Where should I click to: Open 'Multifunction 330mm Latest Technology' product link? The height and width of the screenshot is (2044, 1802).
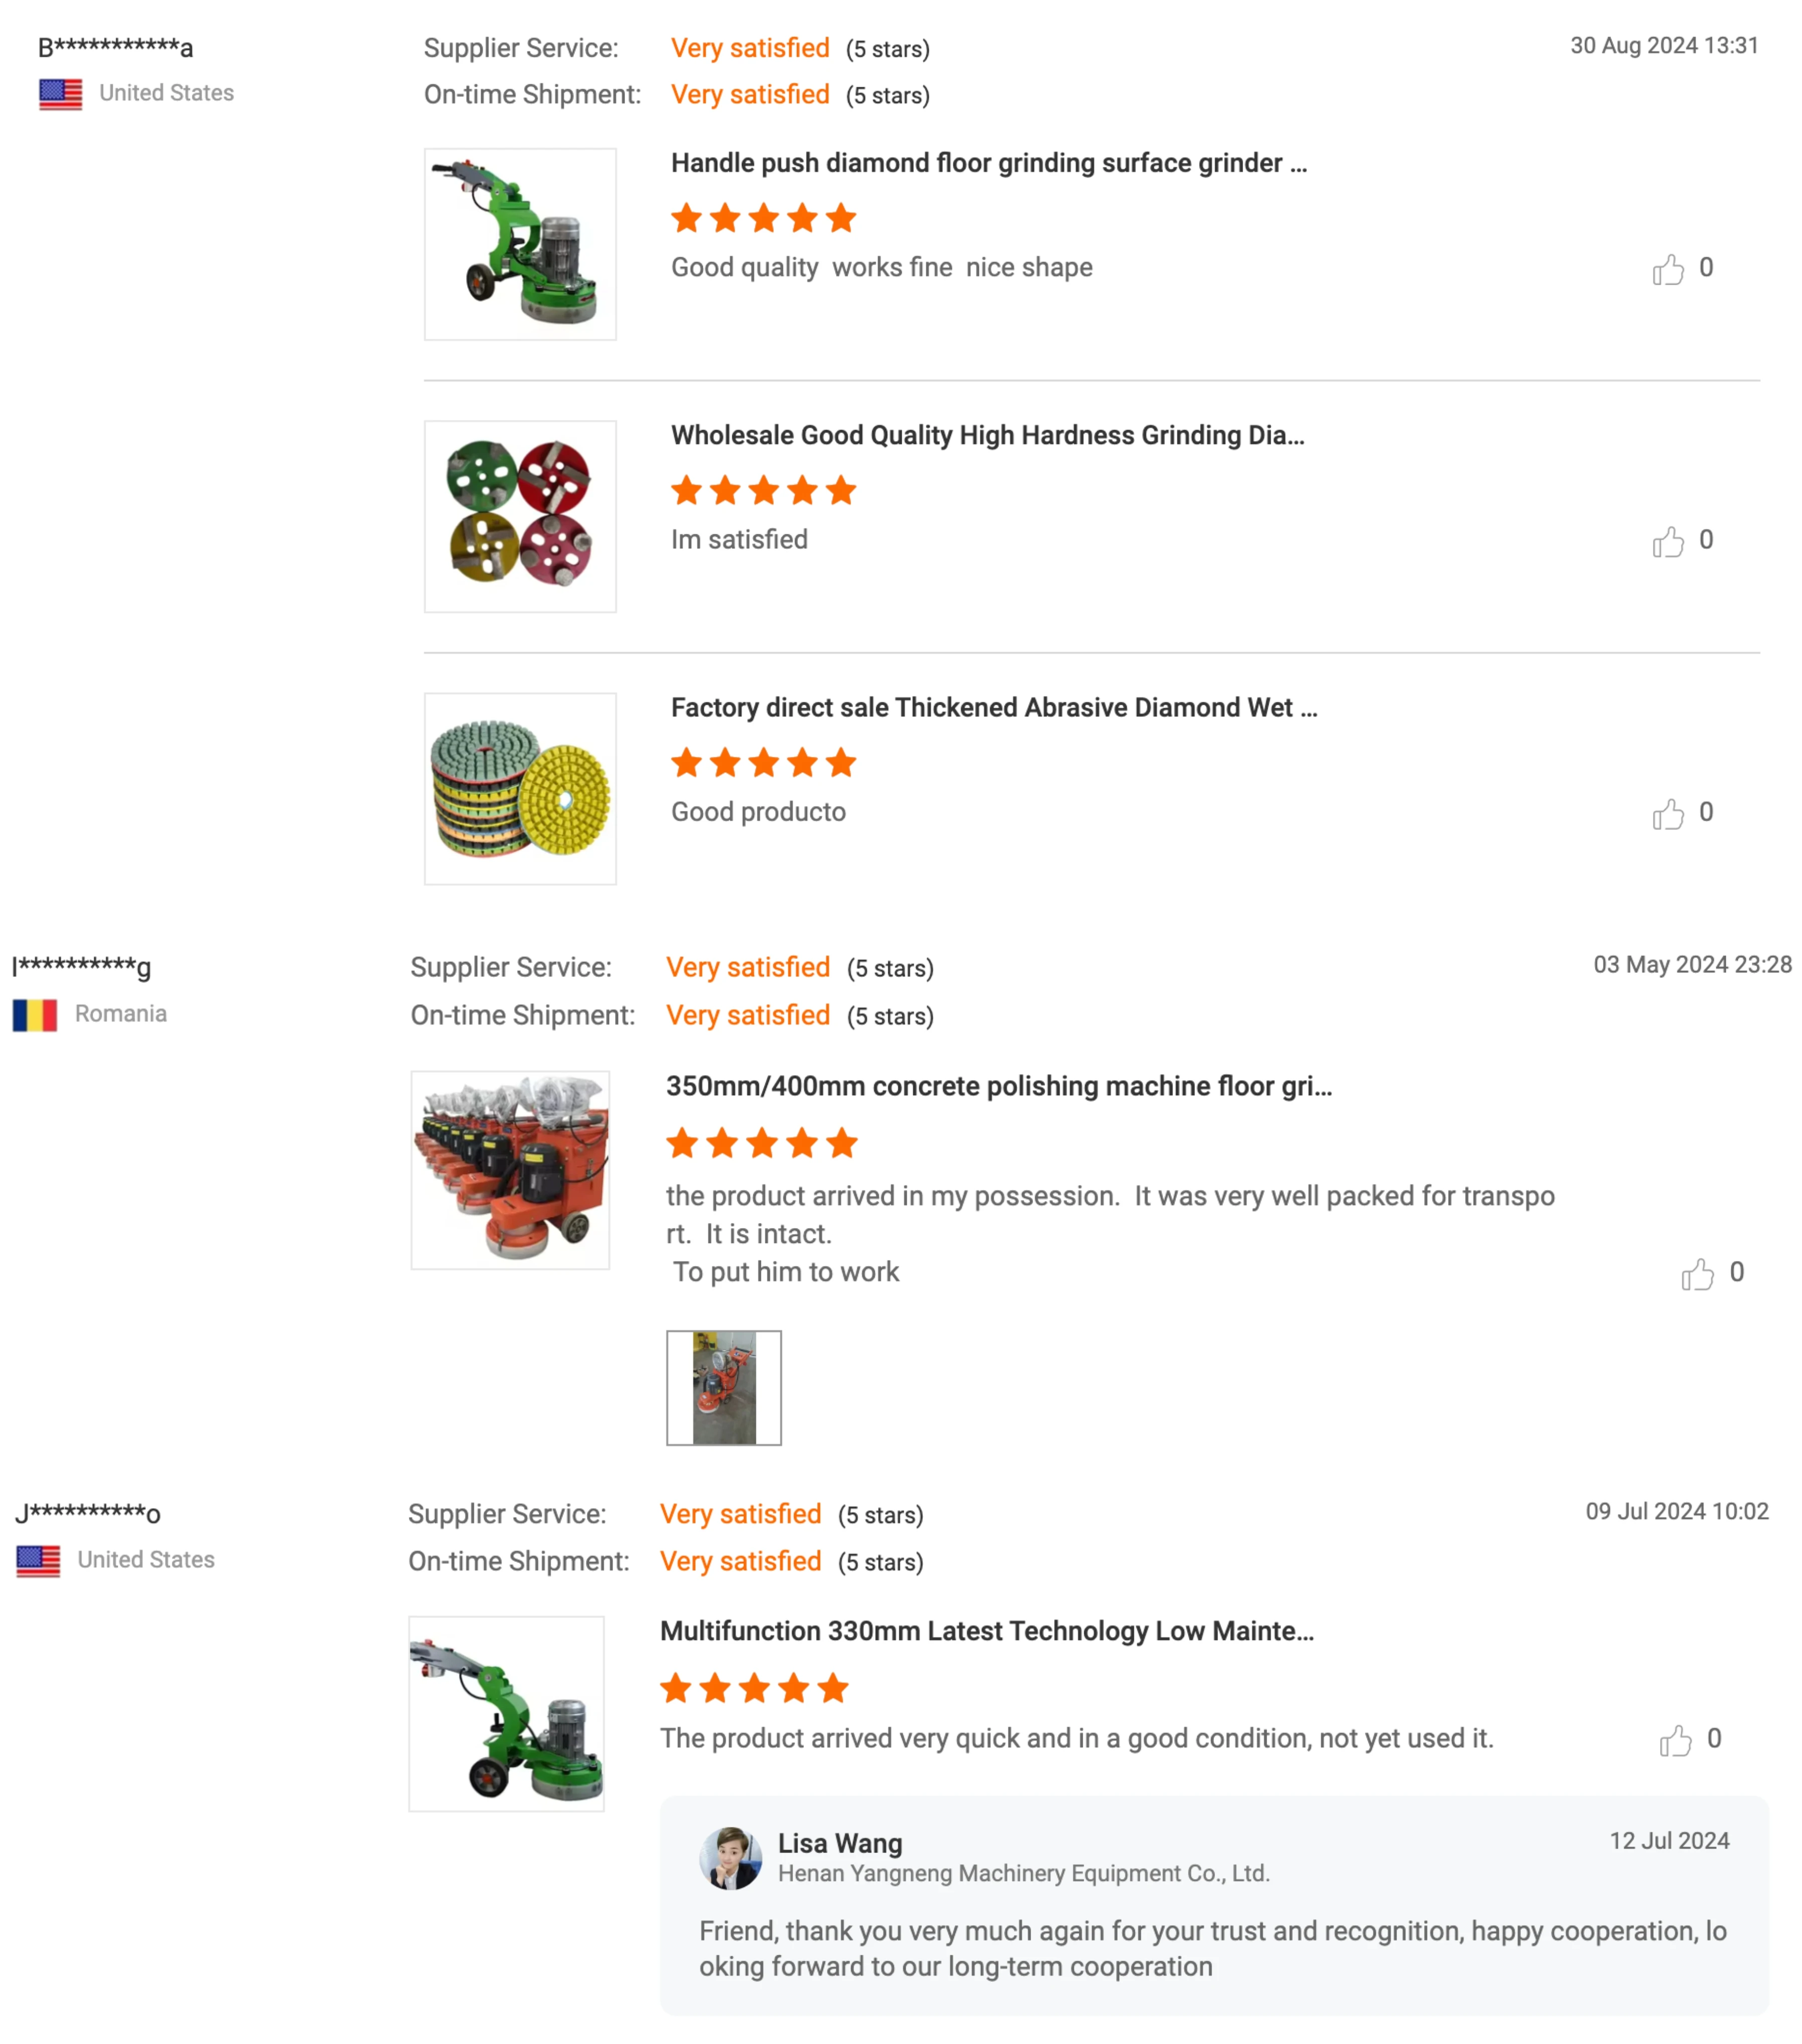point(986,1631)
